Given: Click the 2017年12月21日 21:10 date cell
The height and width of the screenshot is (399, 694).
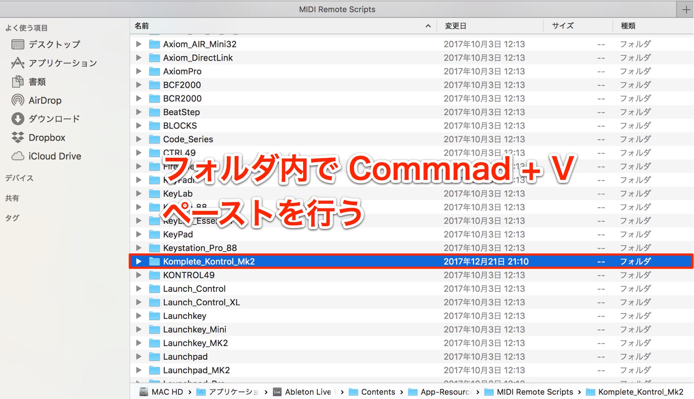Looking at the screenshot, I should (486, 262).
